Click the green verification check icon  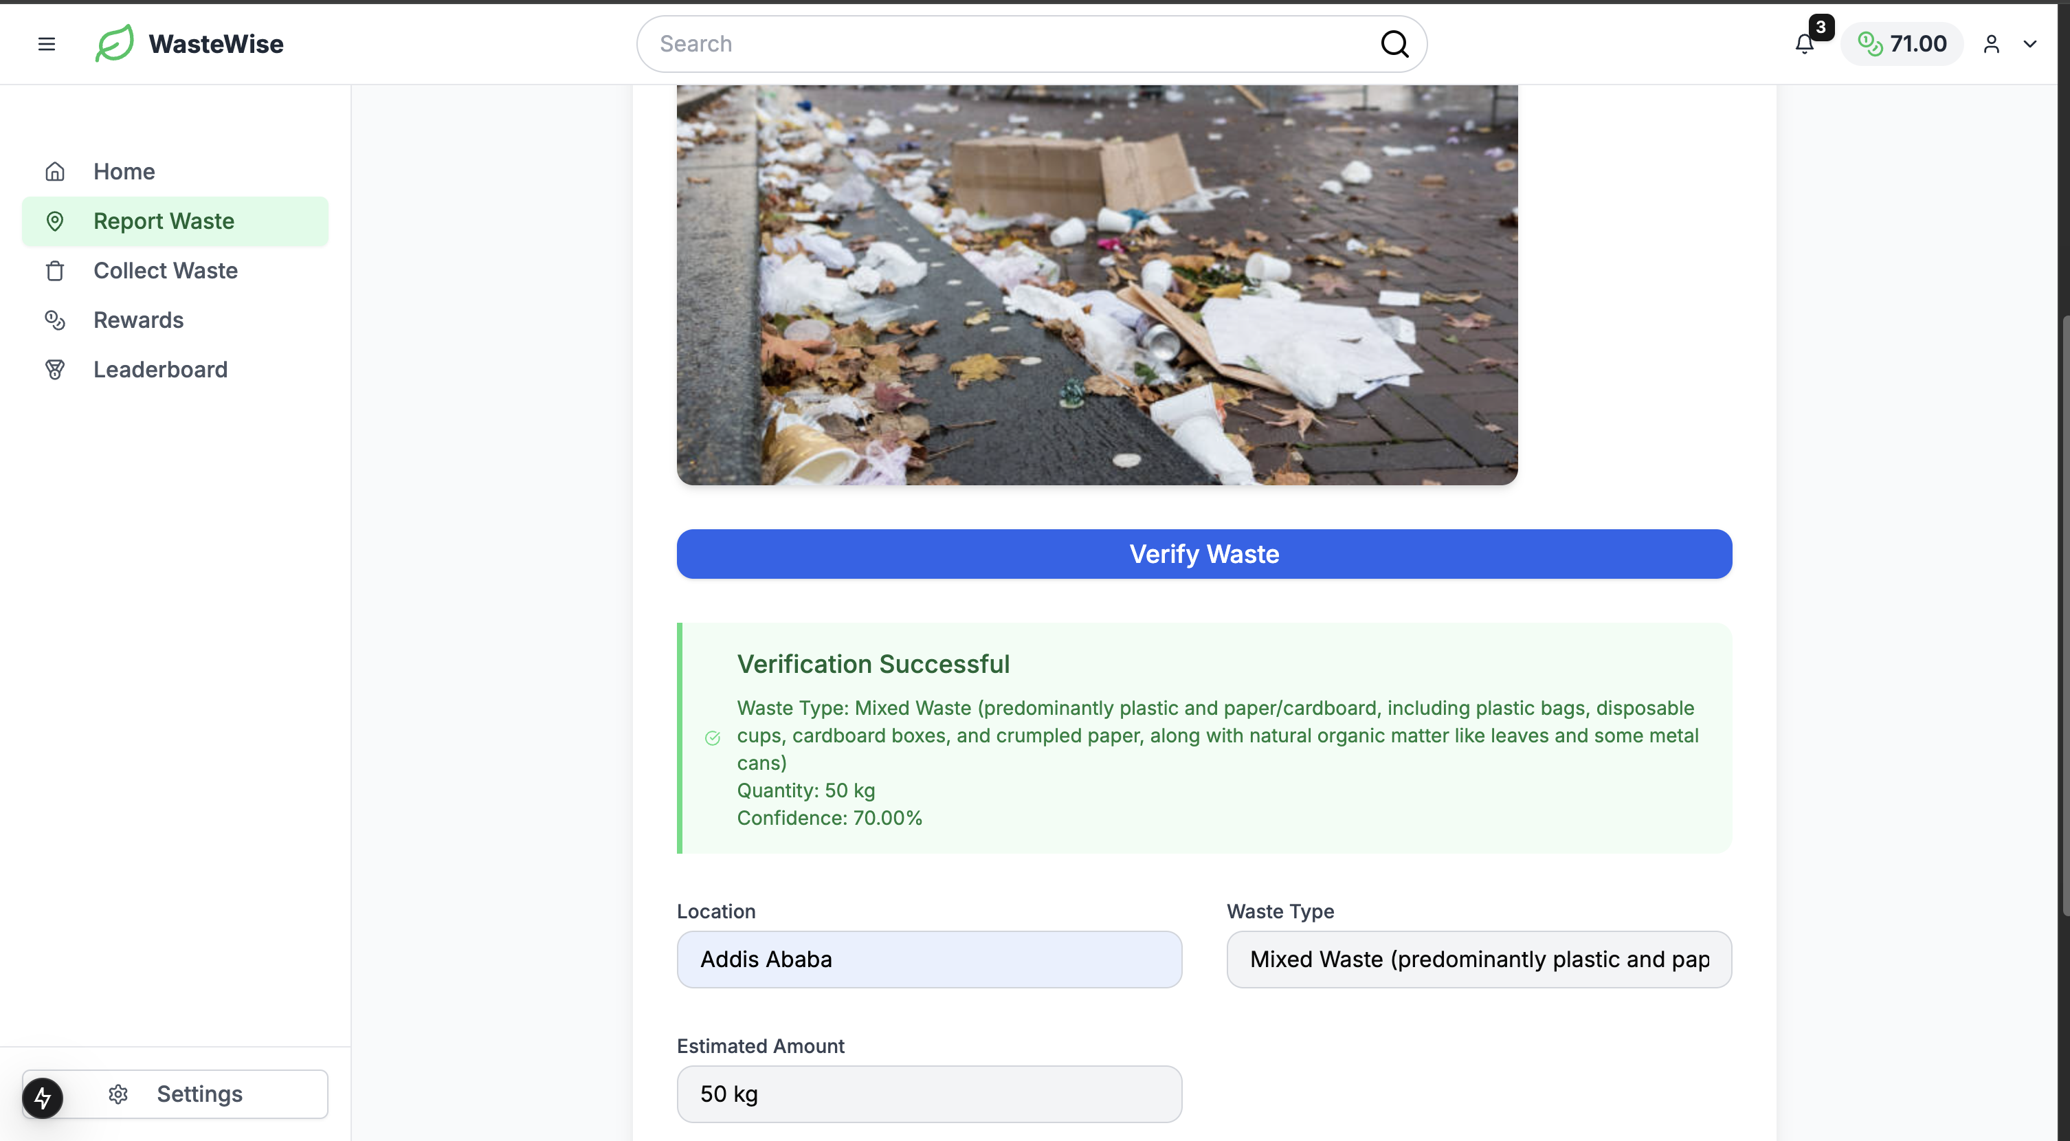[x=712, y=738]
